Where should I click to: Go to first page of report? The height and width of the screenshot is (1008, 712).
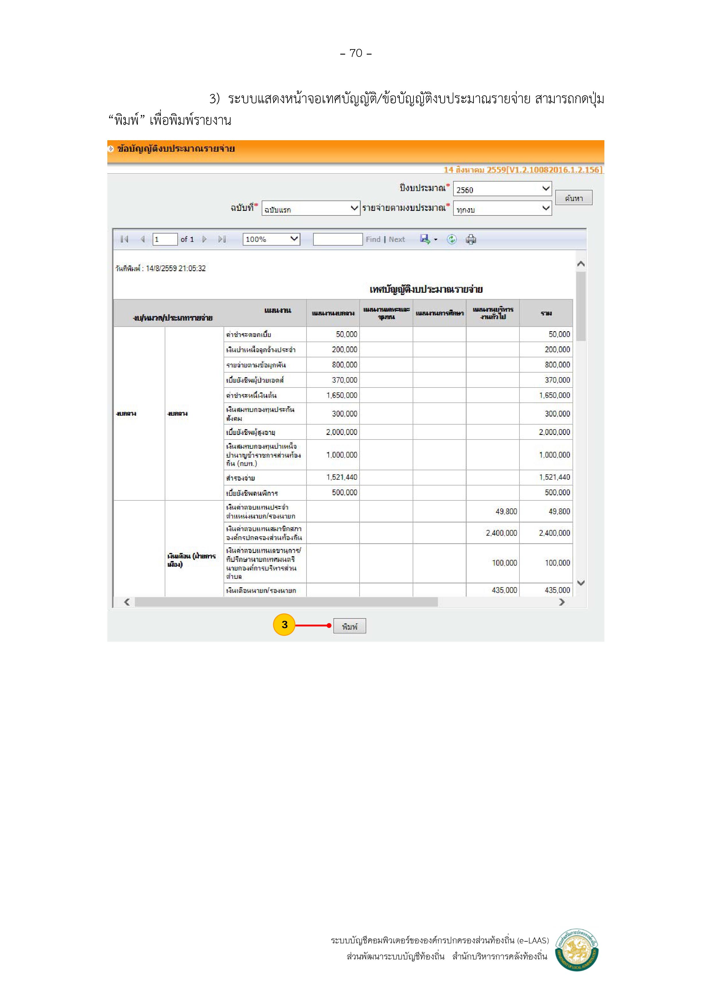pyautogui.click(x=125, y=239)
